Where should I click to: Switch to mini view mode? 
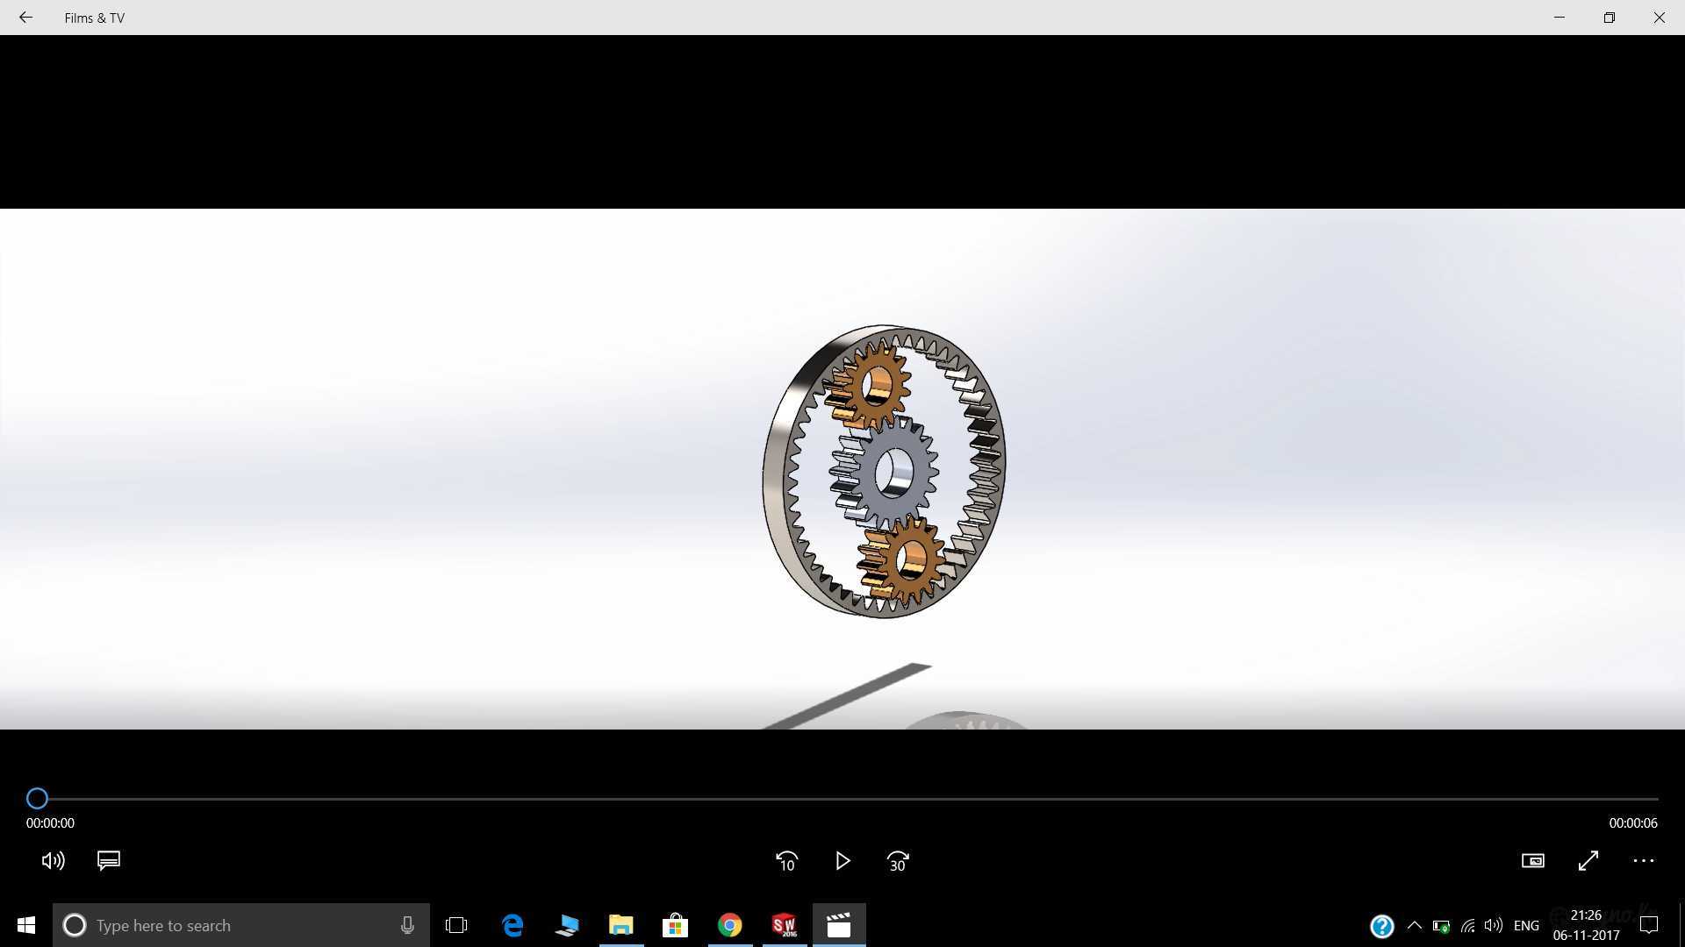pyautogui.click(x=1532, y=861)
